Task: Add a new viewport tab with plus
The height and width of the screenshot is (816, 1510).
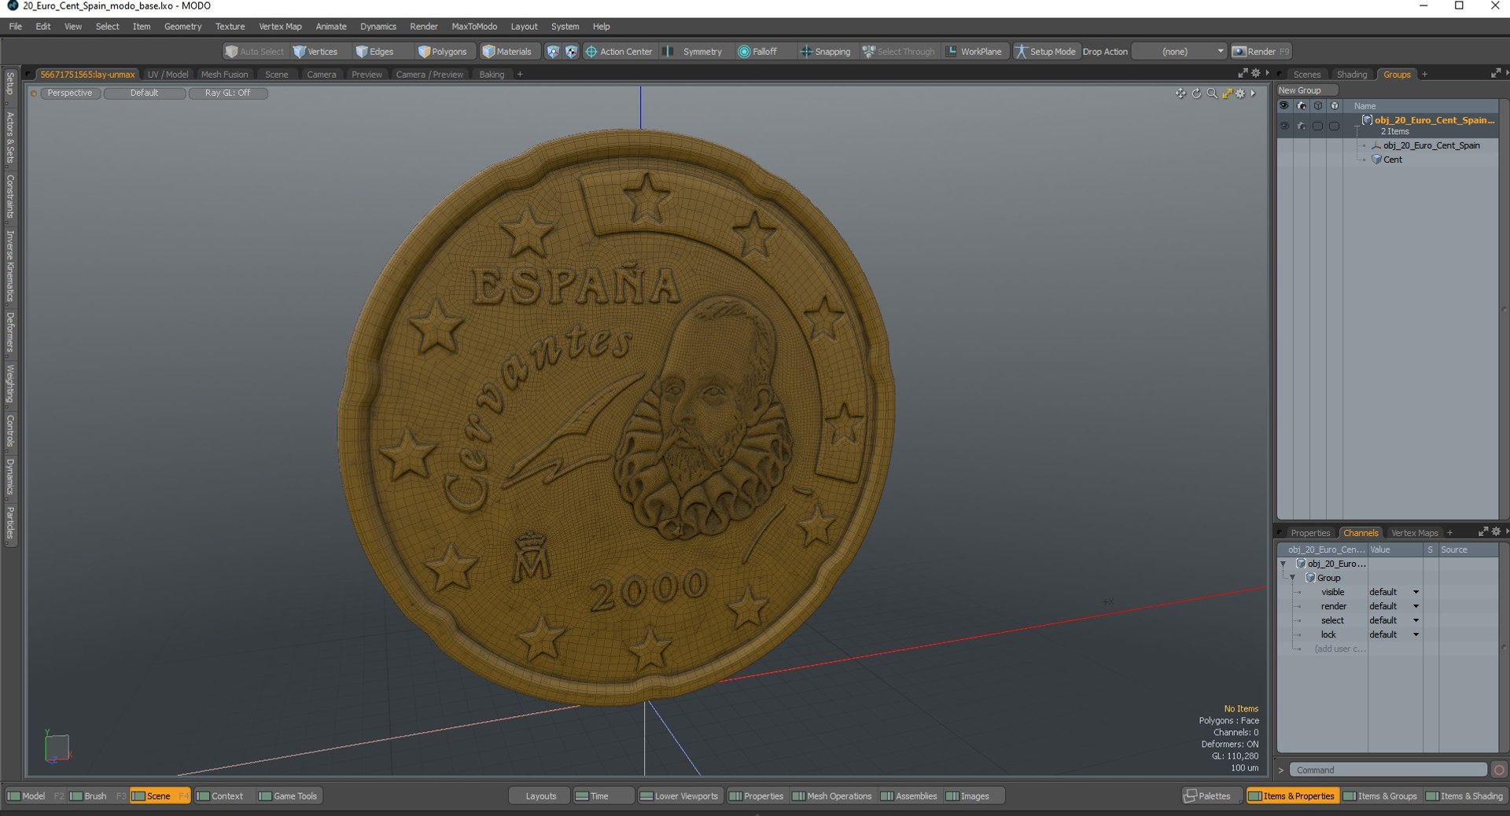Action: pos(520,75)
